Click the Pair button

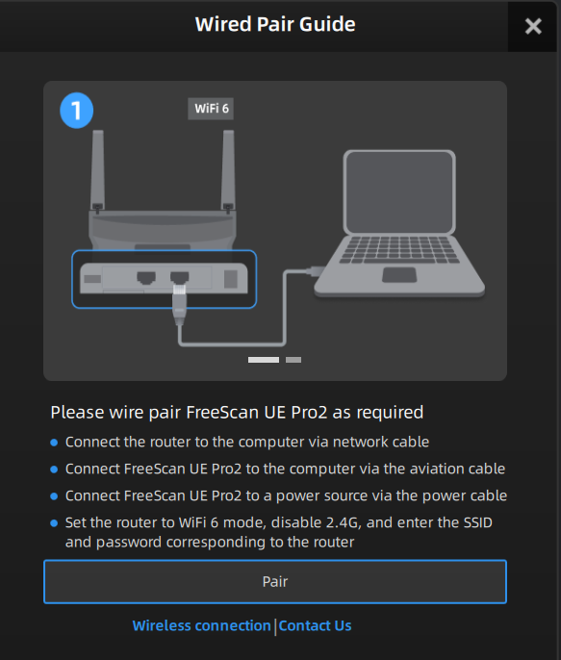[275, 582]
